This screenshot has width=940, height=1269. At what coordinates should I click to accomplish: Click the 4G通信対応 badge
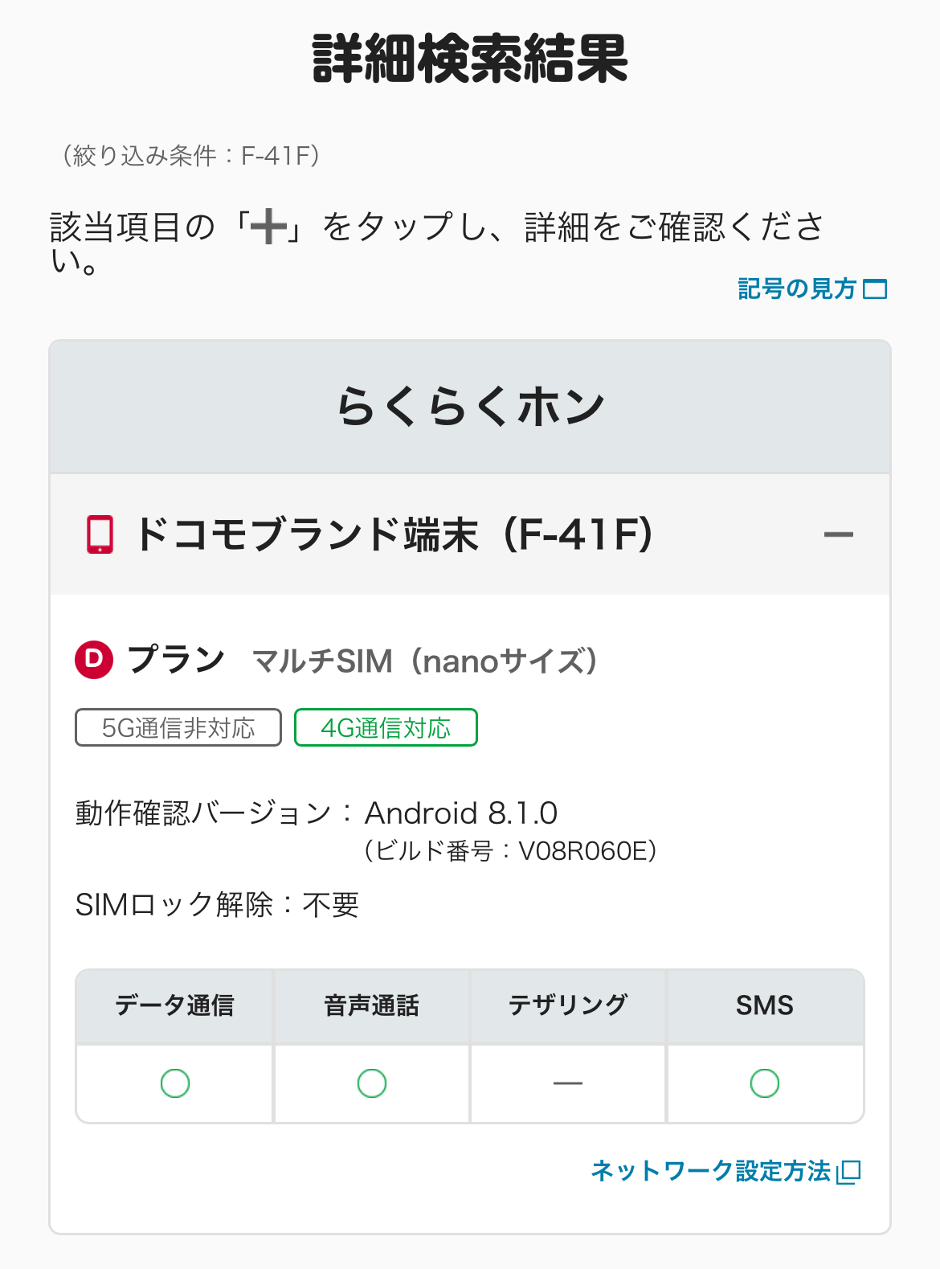386,728
